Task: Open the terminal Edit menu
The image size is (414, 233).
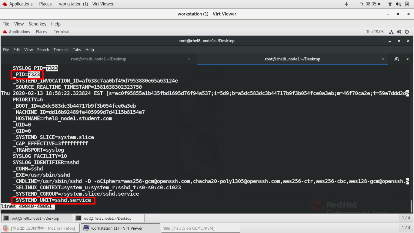Action: point(17,50)
